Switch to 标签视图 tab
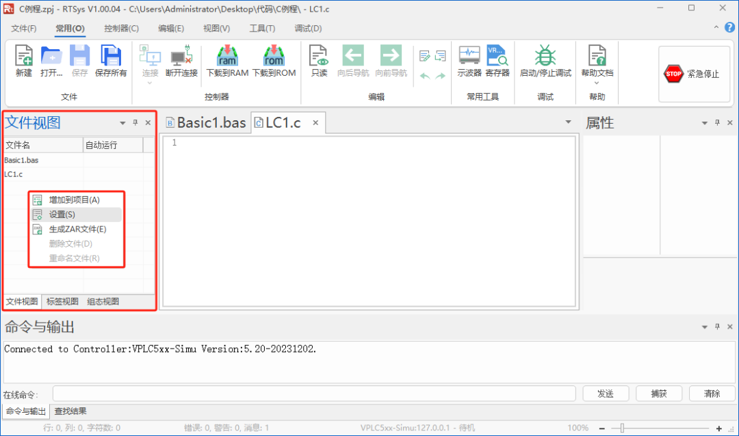The width and height of the screenshot is (739, 436). tap(62, 301)
